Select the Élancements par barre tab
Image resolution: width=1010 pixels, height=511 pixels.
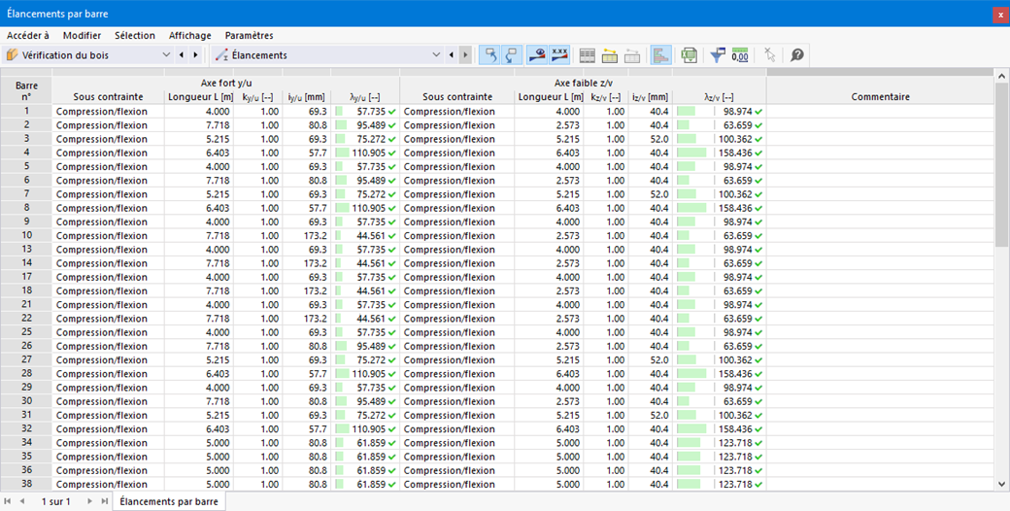(169, 501)
